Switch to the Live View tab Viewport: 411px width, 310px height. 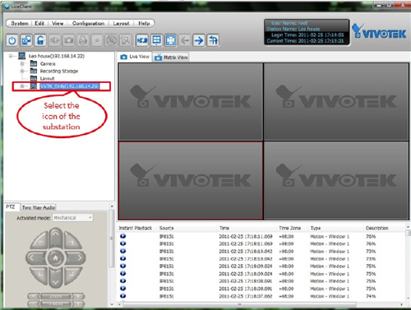click(x=135, y=57)
